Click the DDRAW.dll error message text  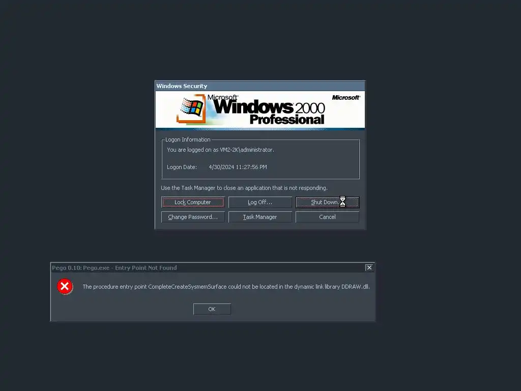(226, 287)
